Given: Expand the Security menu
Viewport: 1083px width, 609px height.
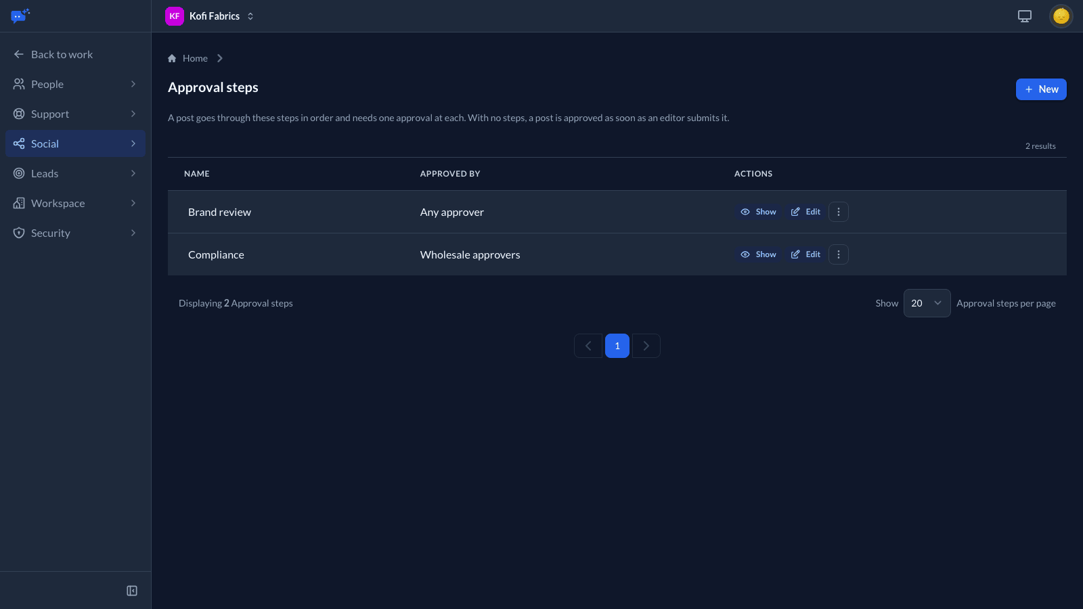Looking at the screenshot, I should tap(75, 233).
